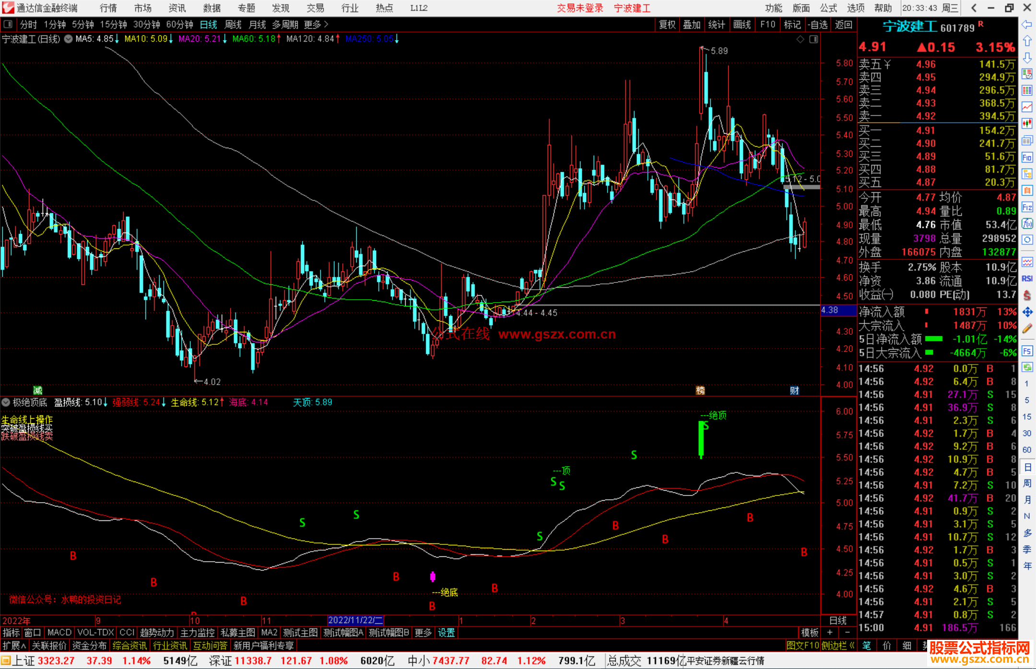Open the candlestick chart sidebar icon
This screenshot has height=669, width=1036.
pos(1027,123)
